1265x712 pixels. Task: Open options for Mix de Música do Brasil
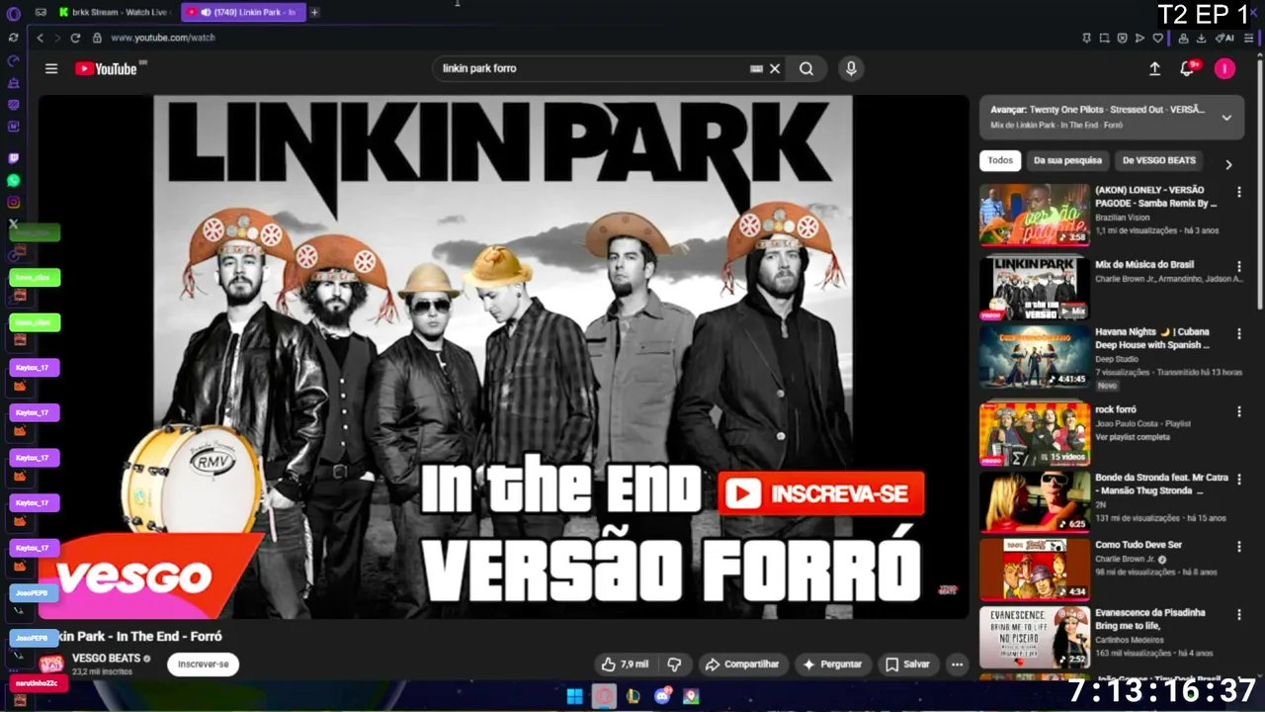1238,267
